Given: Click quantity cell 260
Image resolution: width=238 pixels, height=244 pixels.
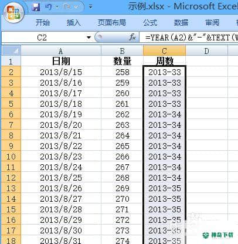Looking at the screenshot, I should pos(122,93).
